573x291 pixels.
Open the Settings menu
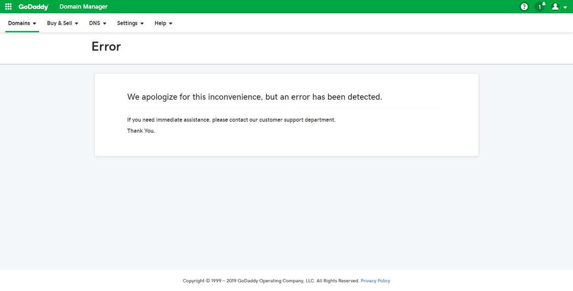[x=130, y=23]
